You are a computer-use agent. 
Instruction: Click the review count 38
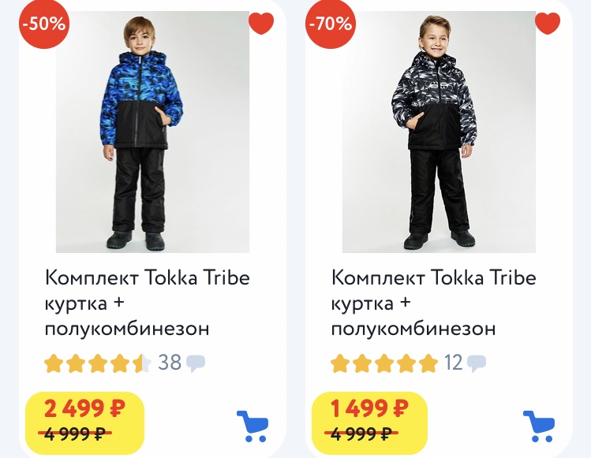(170, 363)
